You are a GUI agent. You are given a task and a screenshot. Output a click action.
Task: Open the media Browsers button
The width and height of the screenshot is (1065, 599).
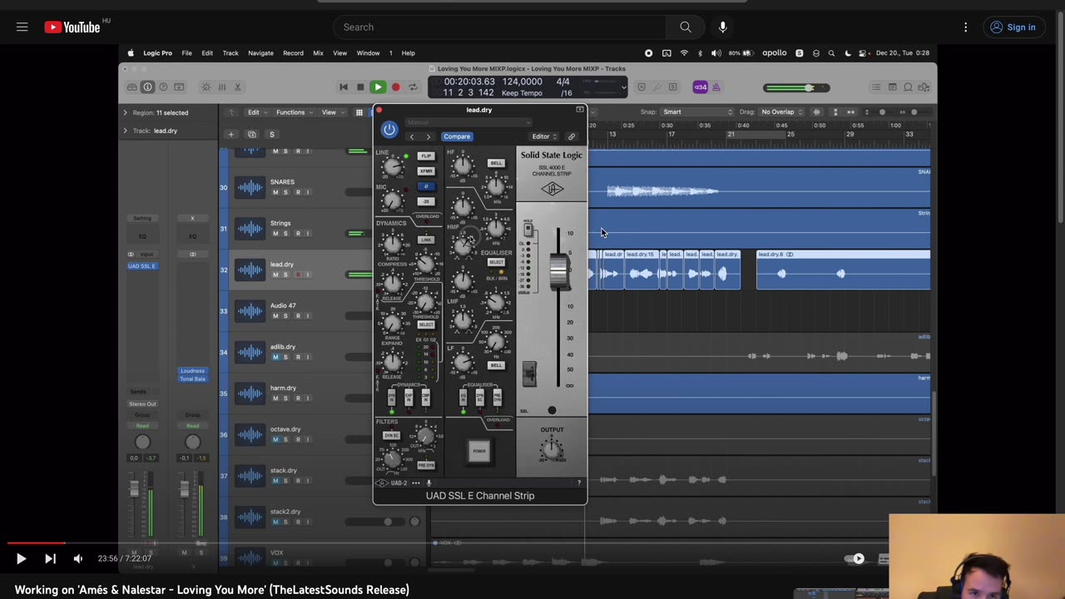click(x=923, y=87)
